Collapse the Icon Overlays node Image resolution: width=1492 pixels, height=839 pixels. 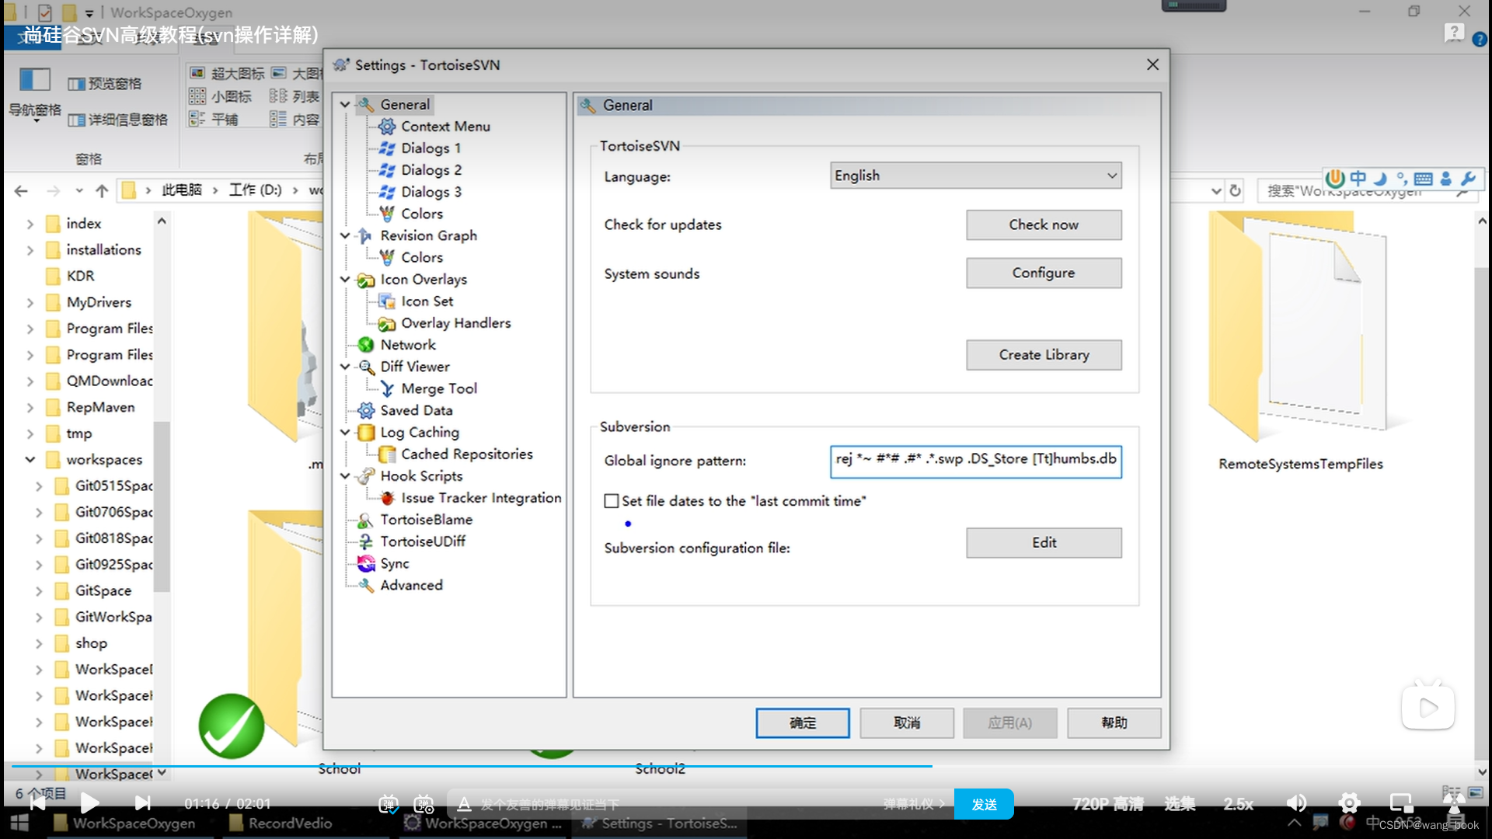345,279
